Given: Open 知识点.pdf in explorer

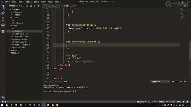Looking at the screenshot, I should click(15, 53).
